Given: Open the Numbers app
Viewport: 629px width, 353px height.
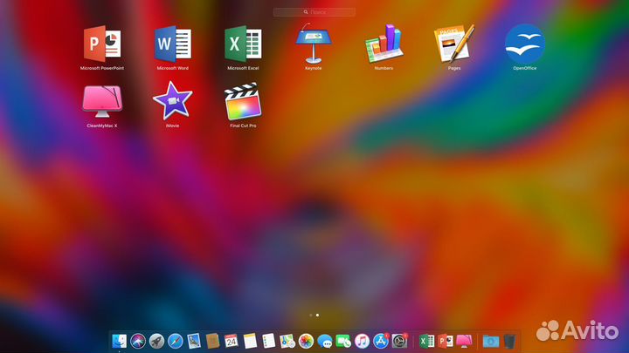Looking at the screenshot, I should [x=384, y=44].
